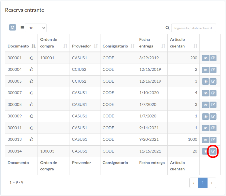View document 300008 with eye icon
The width and height of the screenshot is (226, 196).
click(x=206, y=105)
